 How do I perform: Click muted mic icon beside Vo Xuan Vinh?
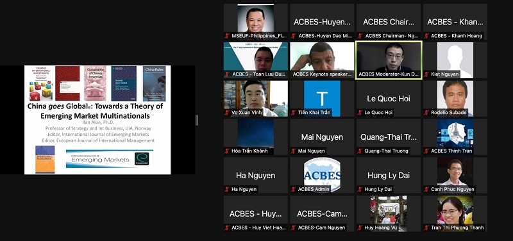[x=226, y=113]
